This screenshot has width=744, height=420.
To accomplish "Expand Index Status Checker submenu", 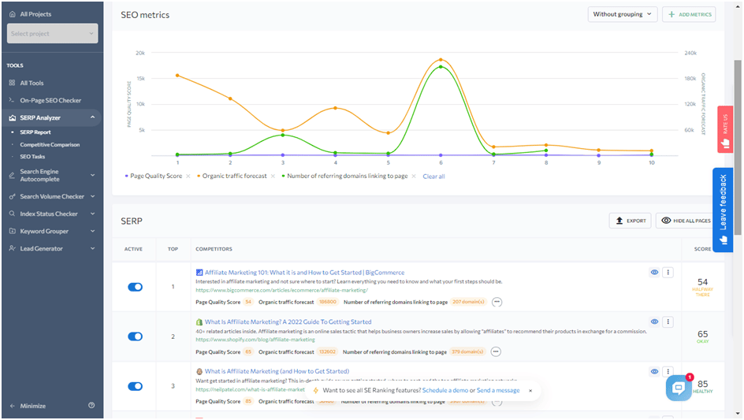I will click(x=92, y=214).
